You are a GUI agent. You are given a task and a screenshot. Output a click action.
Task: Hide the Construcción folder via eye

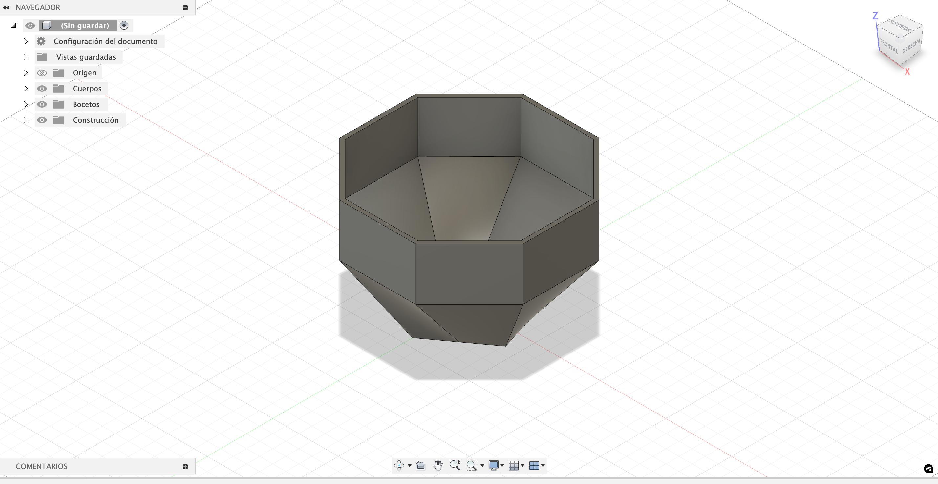click(x=42, y=120)
